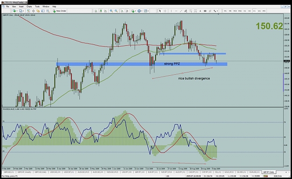This screenshot has height=179, width=292.
Task: Switch timeframe to MN monthly
Action: pos(264,11)
